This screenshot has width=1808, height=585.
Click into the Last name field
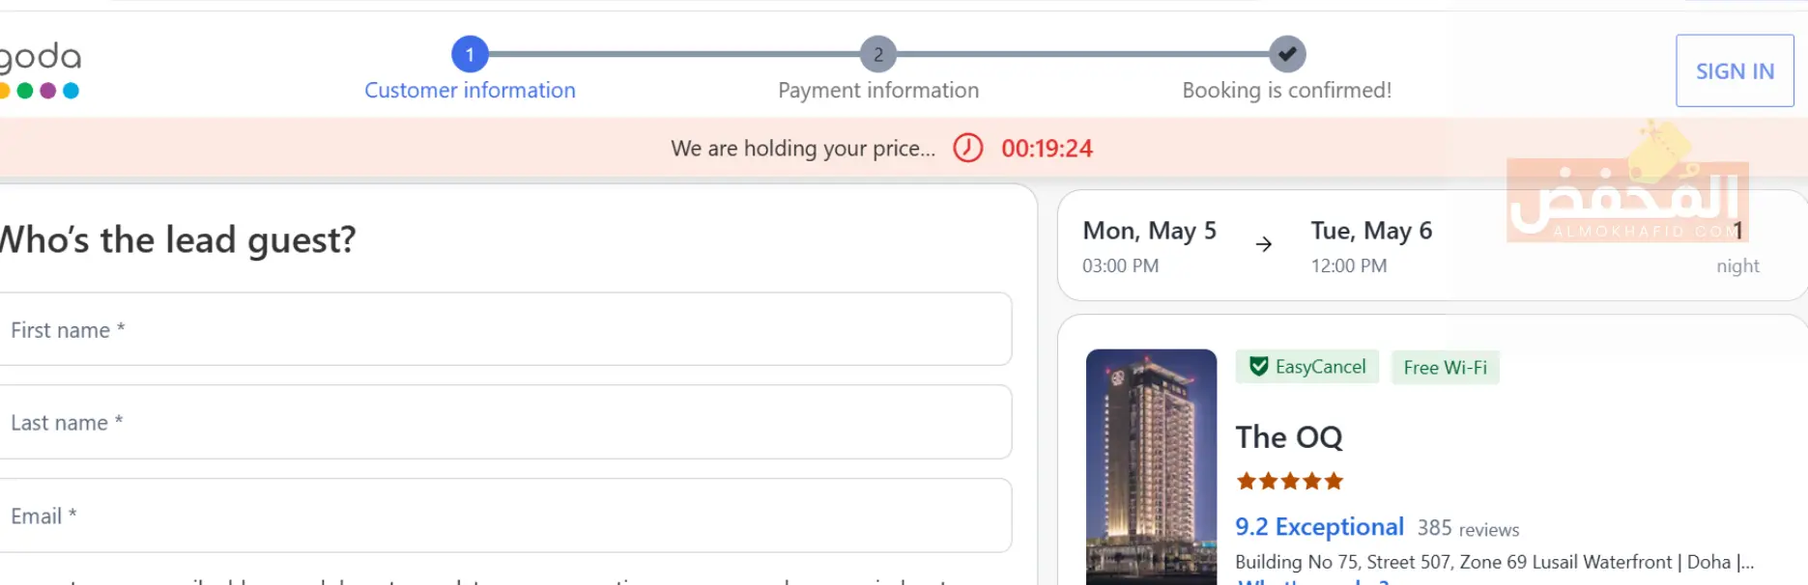click(x=502, y=423)
